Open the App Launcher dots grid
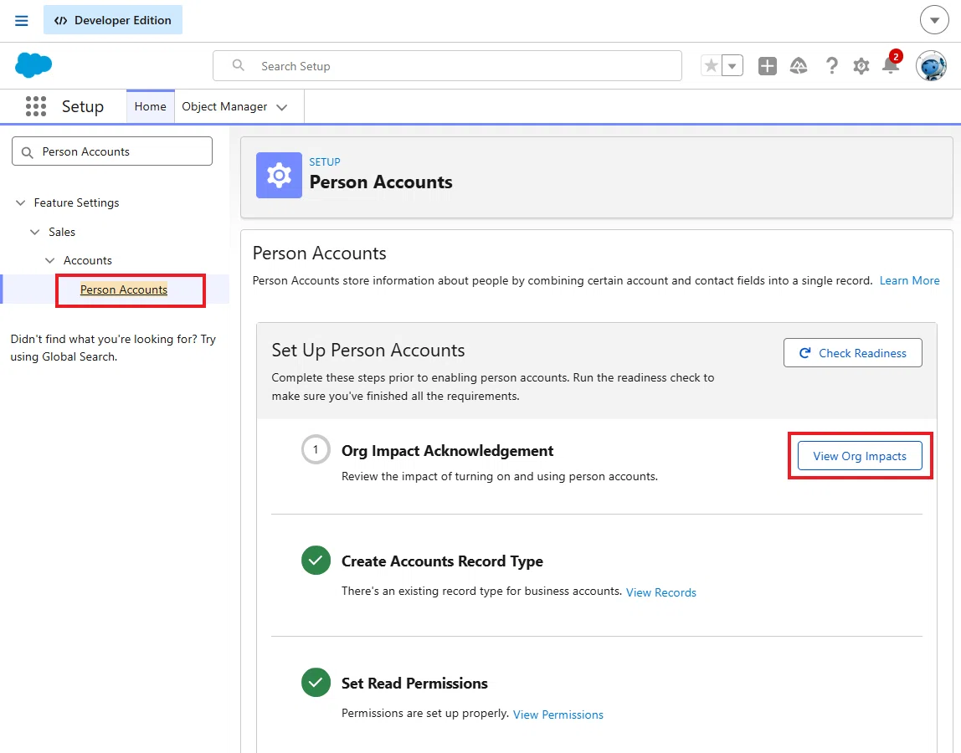Viewport: 961px width, 753px height. [x=36, y=106]
